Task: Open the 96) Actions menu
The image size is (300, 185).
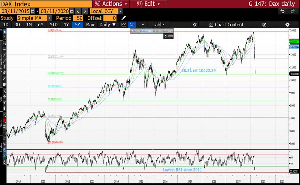Action: coord(111,4)
